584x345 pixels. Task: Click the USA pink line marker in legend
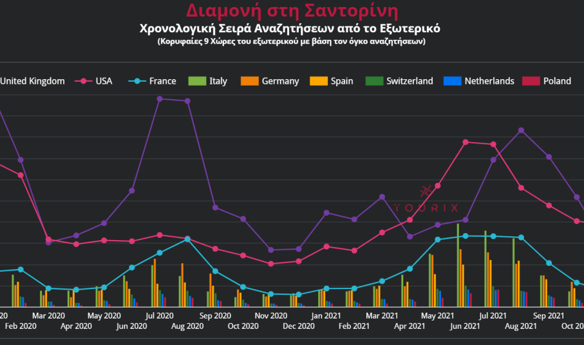coord(83,81)
